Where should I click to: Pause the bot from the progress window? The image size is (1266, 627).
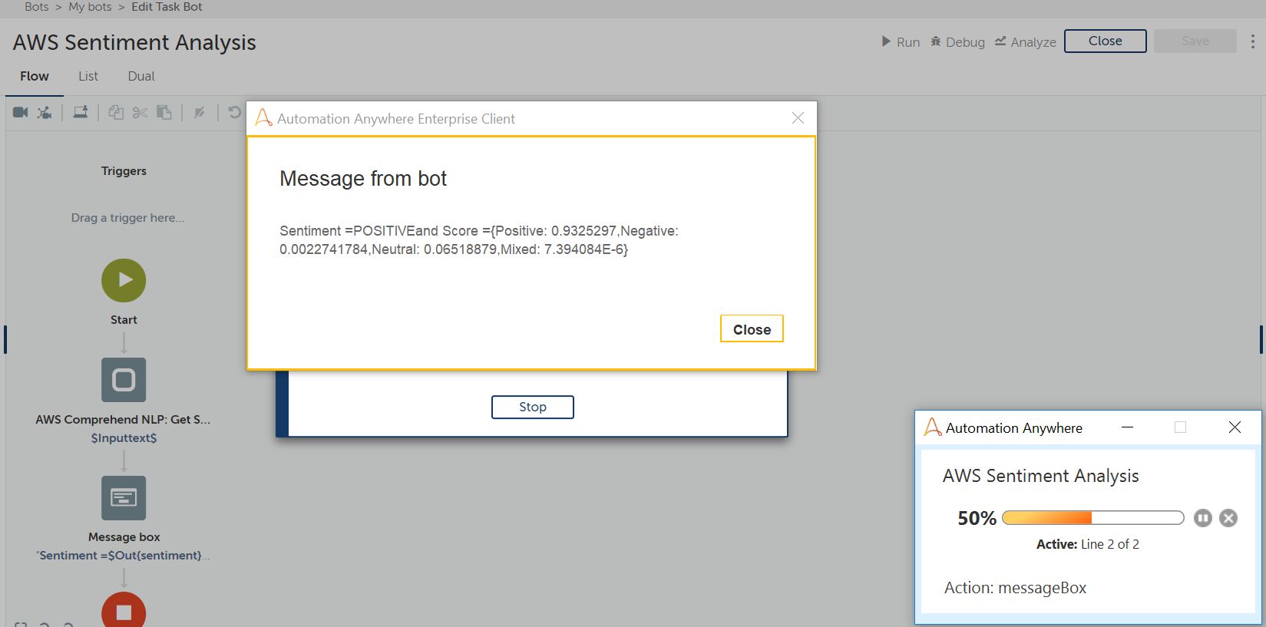1203,518
